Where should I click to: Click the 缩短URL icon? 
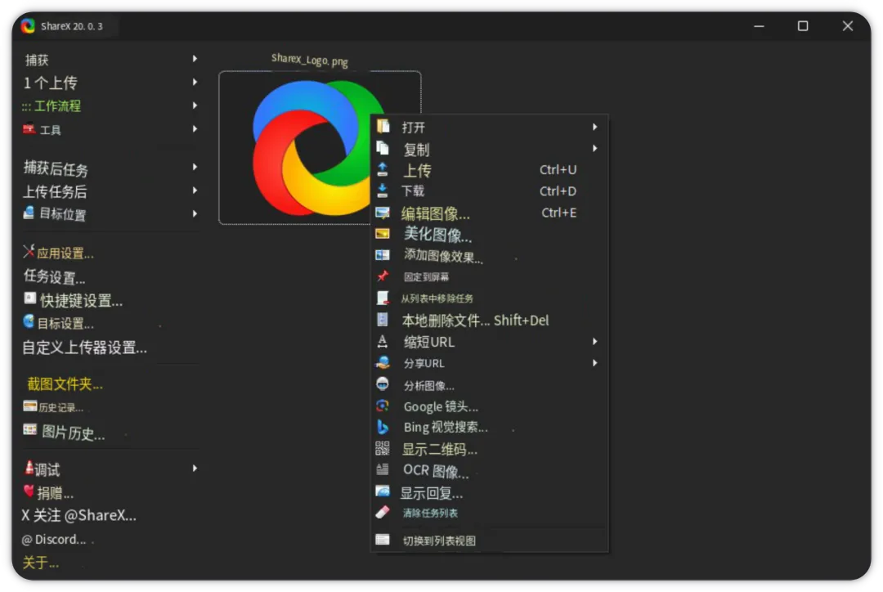[383, 341]
